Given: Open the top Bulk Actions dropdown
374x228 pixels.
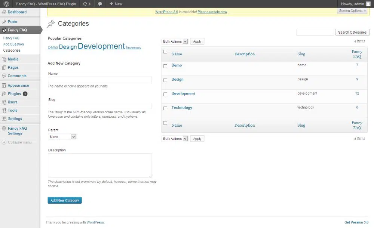Looking at the screenshot, I should point(175,41).
